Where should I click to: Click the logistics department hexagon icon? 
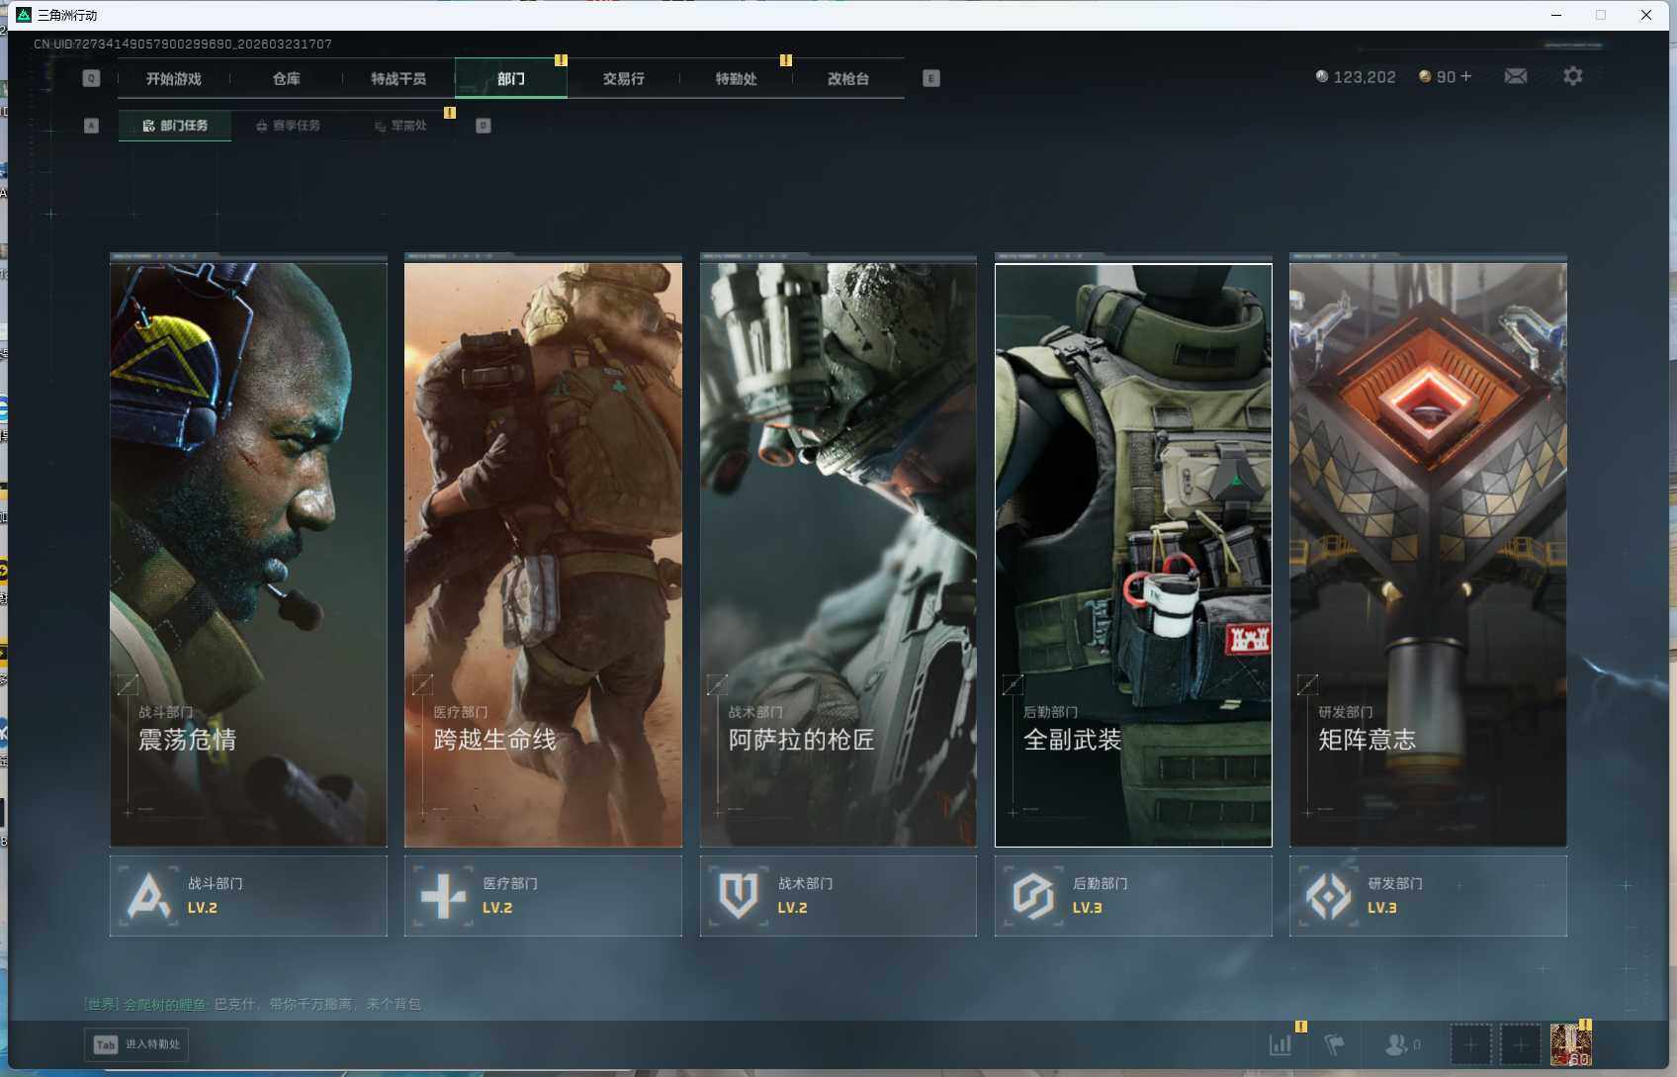point(1033,896)
